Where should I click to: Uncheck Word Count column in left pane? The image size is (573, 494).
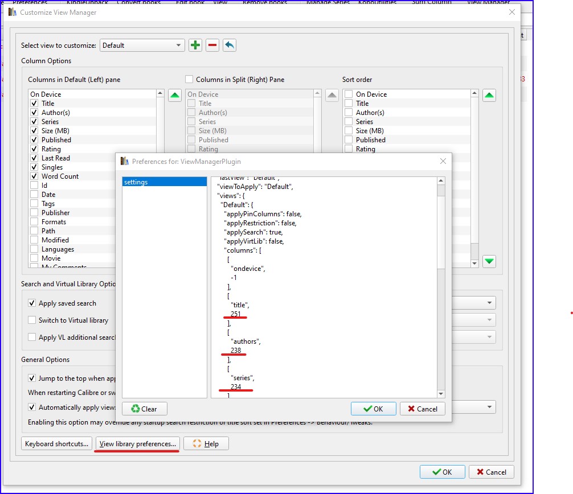coord(34,176)
